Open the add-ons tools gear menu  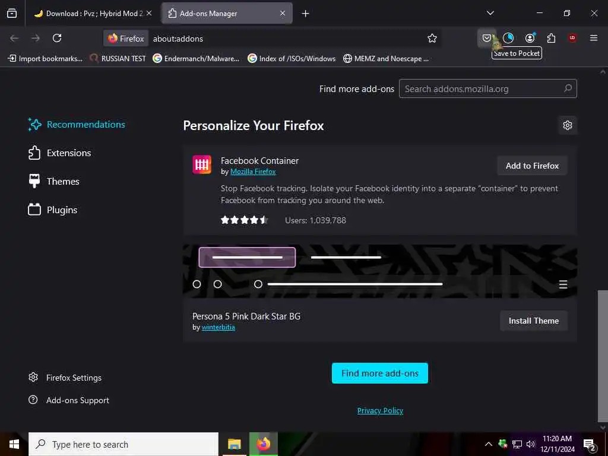tap(567, 125)
